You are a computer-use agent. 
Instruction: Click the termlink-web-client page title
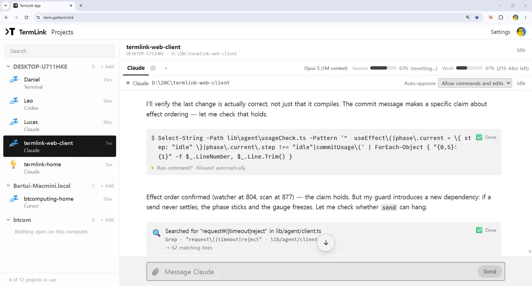pyautogui.click(x=153, y=47)
